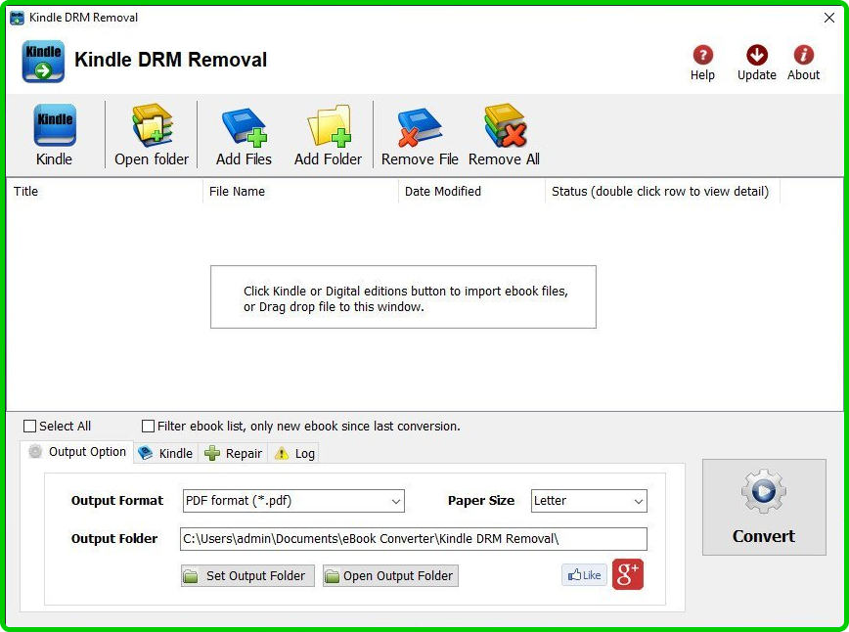
Task: Show the Log tab
Action: coord(294,453)
